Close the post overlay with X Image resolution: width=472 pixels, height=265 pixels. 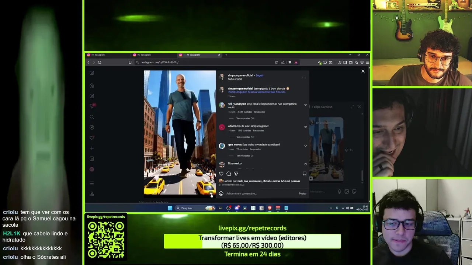coord(363,71)
